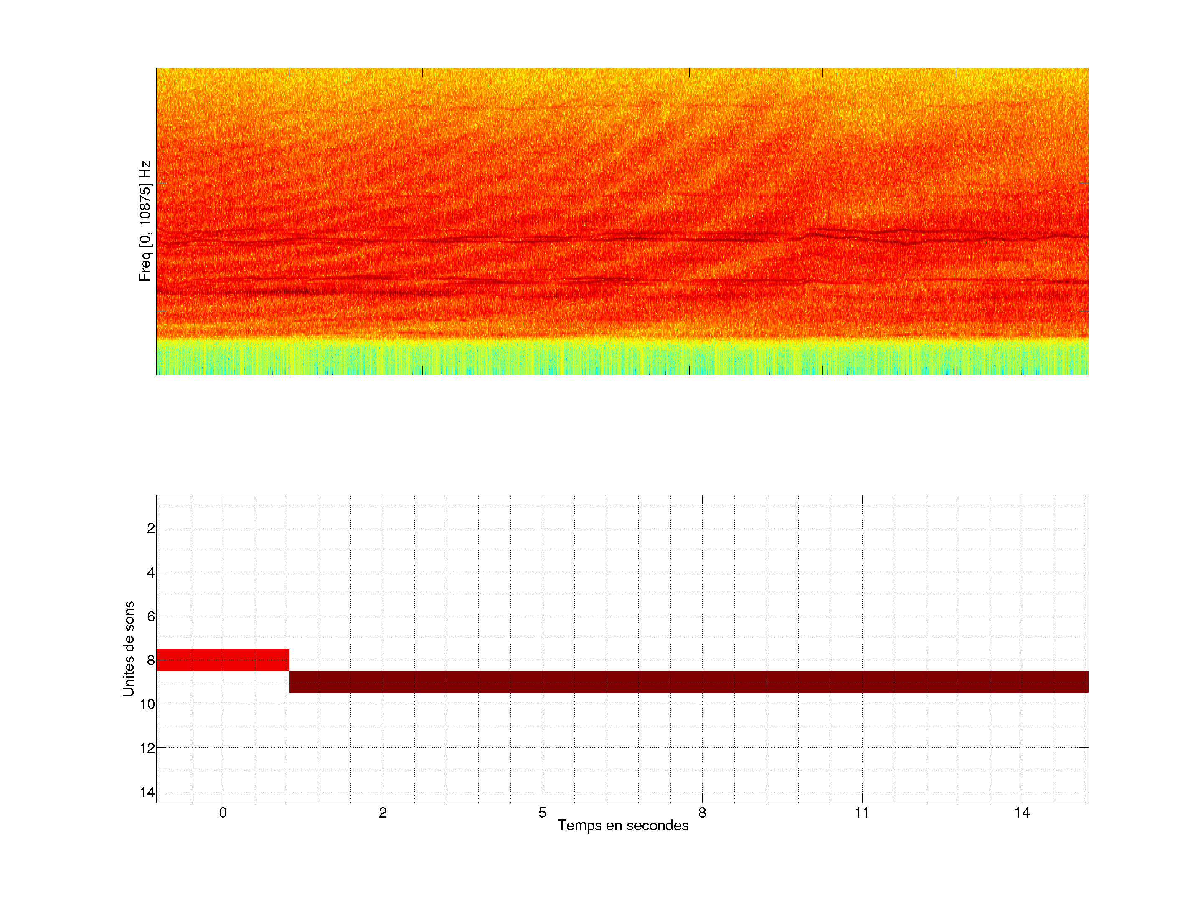The image size is (1203, 902).
Task: Click the y-axis tick label 10
Action: 147,704
